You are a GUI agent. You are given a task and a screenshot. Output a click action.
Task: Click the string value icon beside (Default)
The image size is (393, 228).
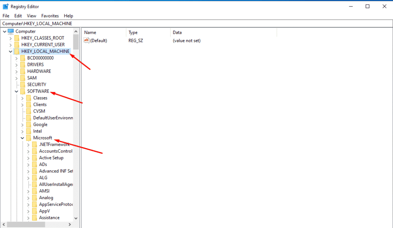coord(86,40)
